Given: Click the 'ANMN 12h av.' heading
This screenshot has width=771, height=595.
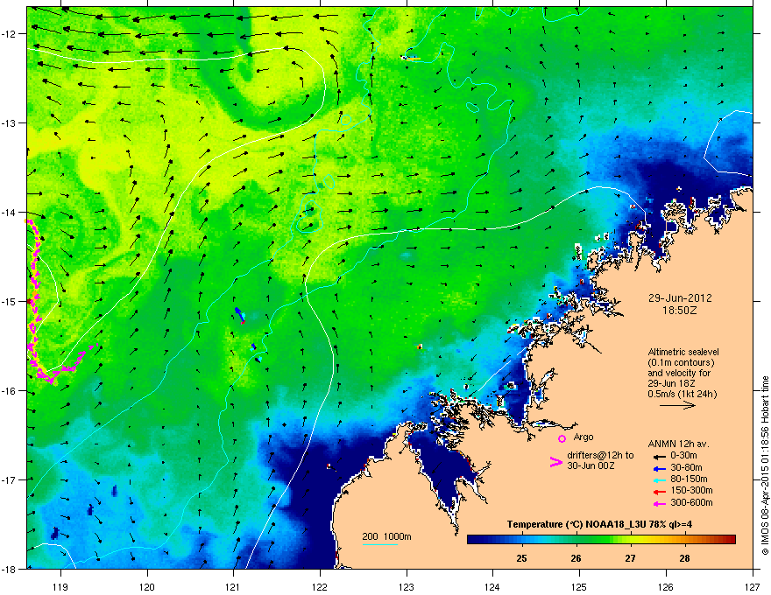Looking at the screenshot, I should [678, 444].
